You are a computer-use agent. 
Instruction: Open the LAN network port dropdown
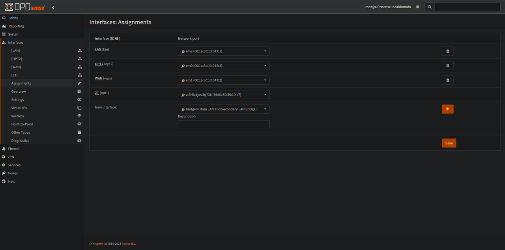(x=224, y=51)
